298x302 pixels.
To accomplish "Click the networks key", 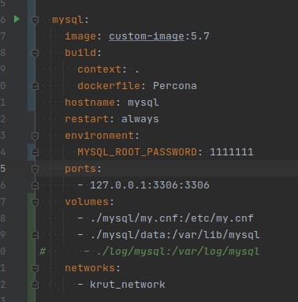I will pyautogui.click(x=90, y=268).
